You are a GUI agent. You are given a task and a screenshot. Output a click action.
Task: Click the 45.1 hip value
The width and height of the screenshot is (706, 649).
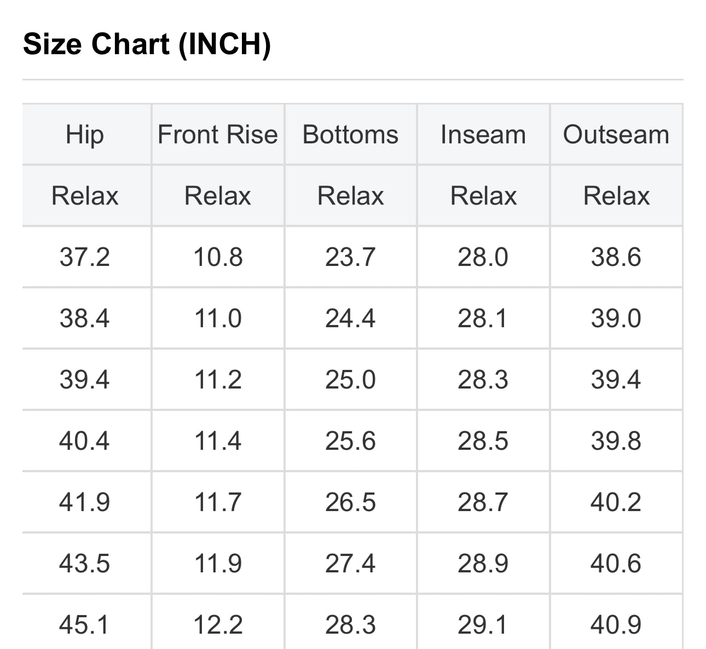(85, 625)
